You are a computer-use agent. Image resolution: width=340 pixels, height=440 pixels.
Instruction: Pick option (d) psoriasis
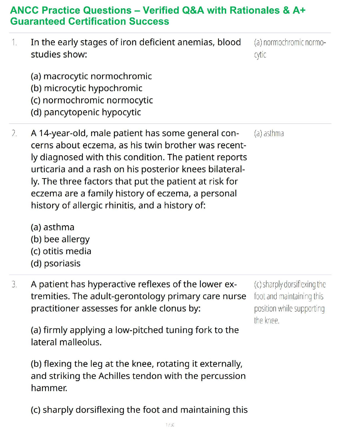tap(56, 263)
